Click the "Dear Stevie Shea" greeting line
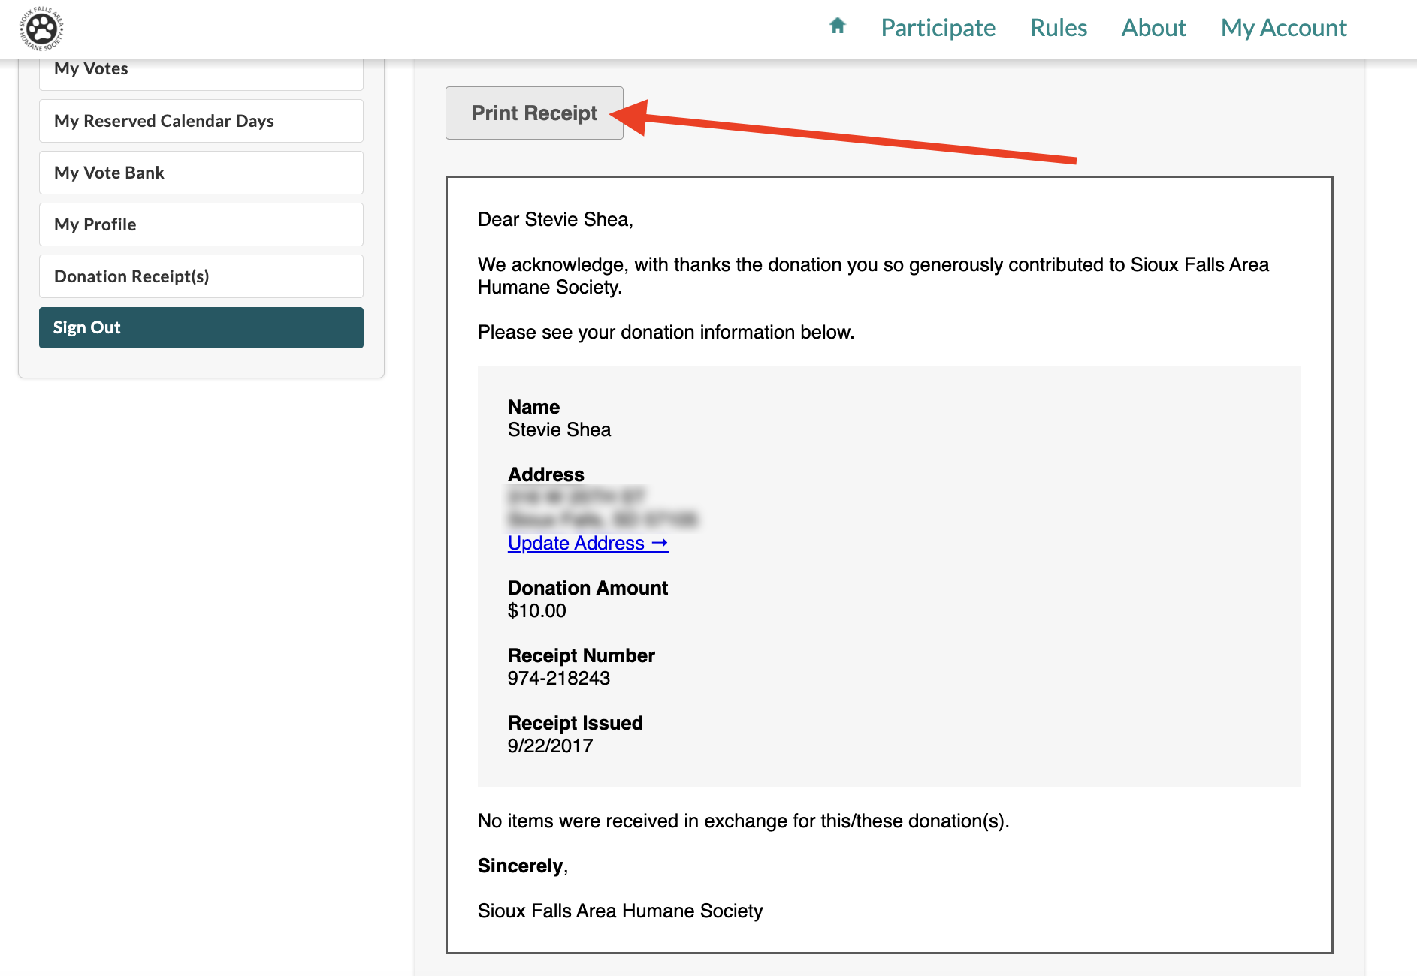Image resolution: width=1417 pixels, height=976 pixels. pos(555,219)
